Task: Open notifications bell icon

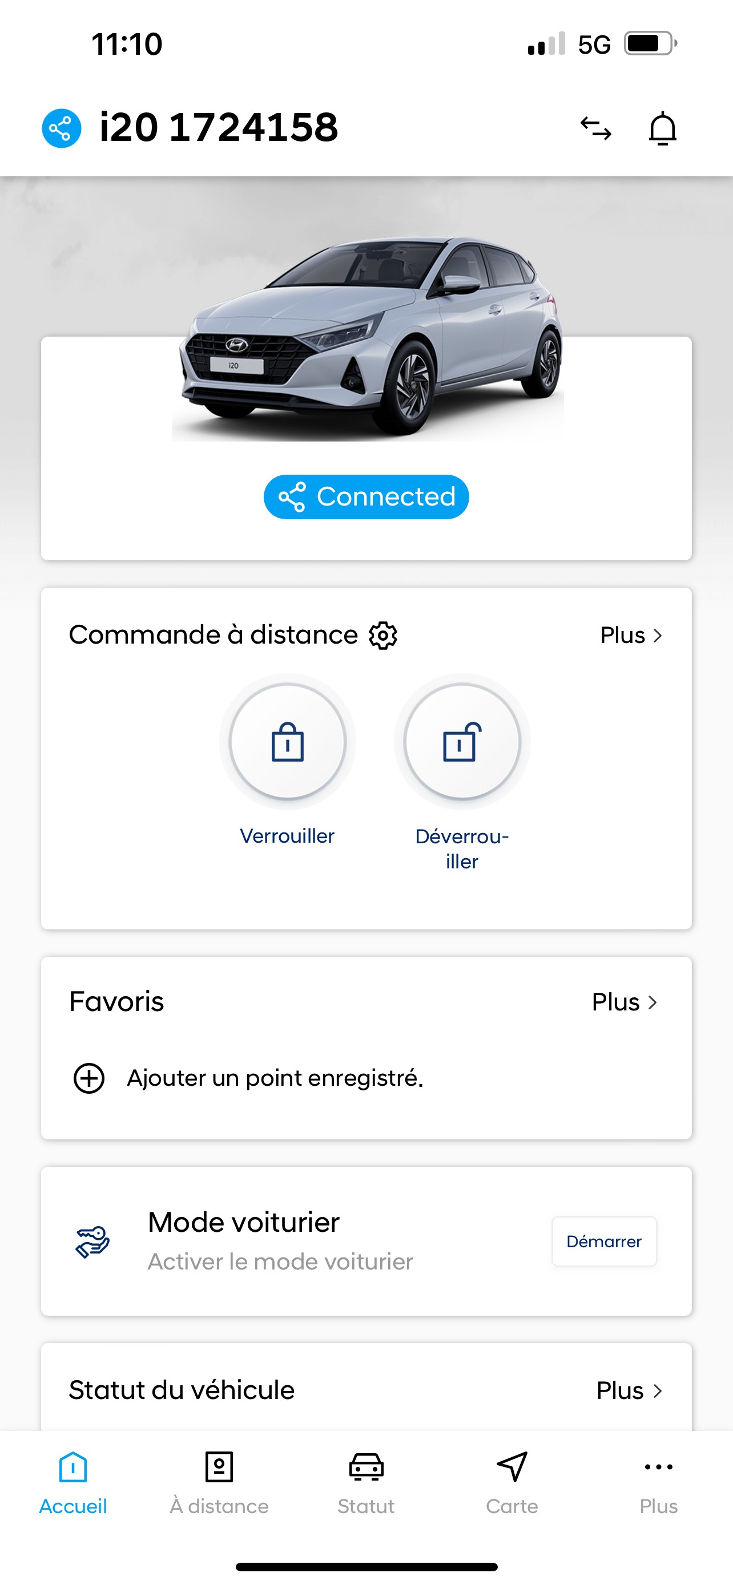Action: point(662,128)
